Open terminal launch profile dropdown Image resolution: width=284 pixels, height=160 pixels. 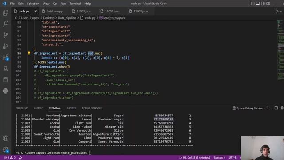tap(271, 108)
